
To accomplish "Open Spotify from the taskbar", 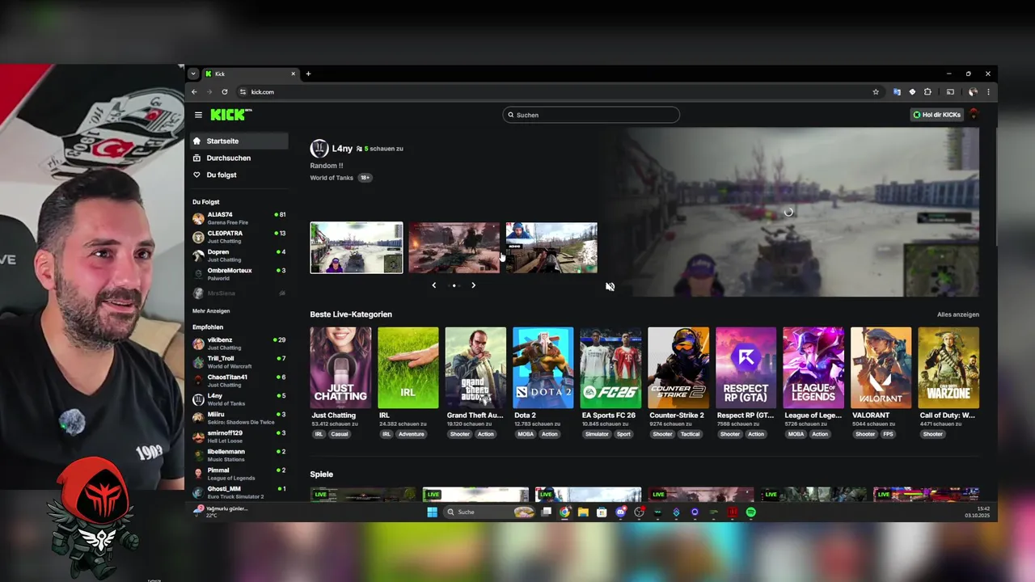I will pyautogui.click(x=751, y=512).
